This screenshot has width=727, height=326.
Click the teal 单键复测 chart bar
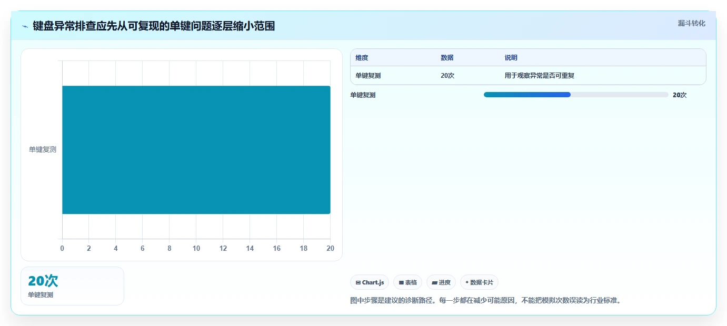click(196, 150)
